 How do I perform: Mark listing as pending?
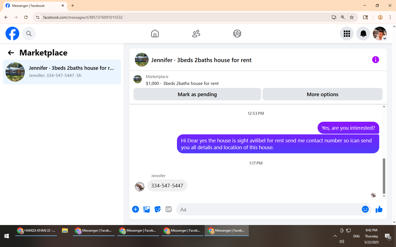point(197,94)
